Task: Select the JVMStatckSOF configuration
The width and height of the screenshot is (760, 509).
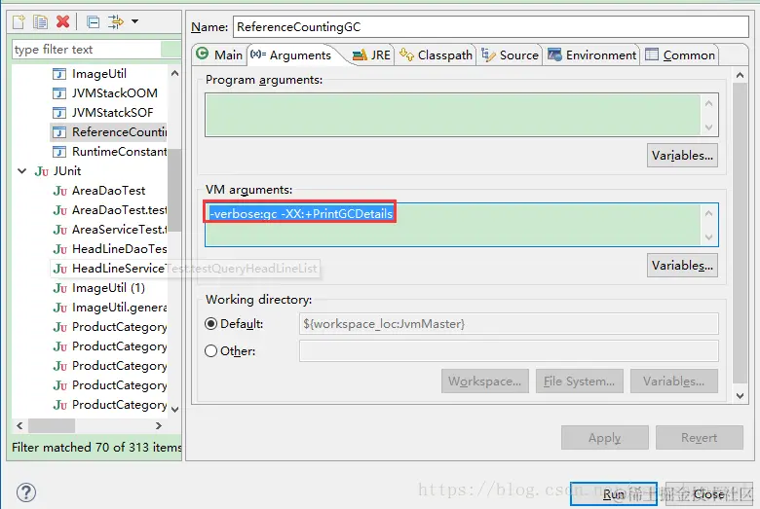Action: (112, 112)
